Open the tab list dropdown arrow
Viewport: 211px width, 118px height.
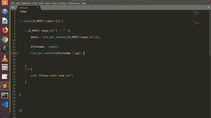pos(208,7)
